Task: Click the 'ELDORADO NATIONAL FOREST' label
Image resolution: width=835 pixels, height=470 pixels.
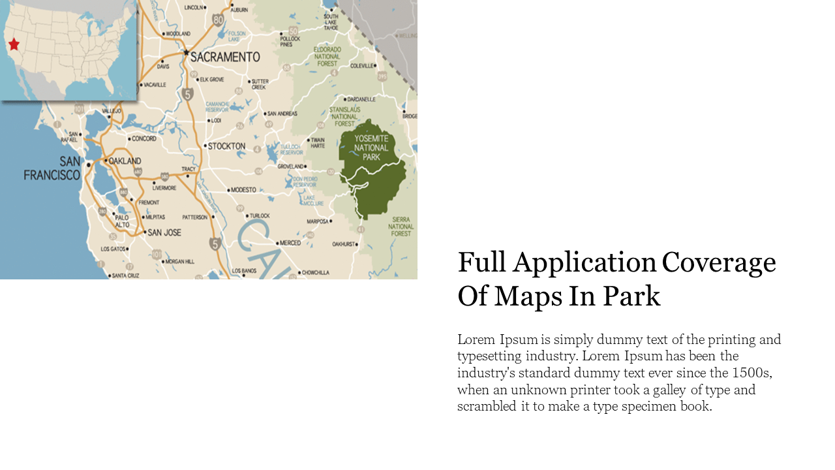Action: 327,56
